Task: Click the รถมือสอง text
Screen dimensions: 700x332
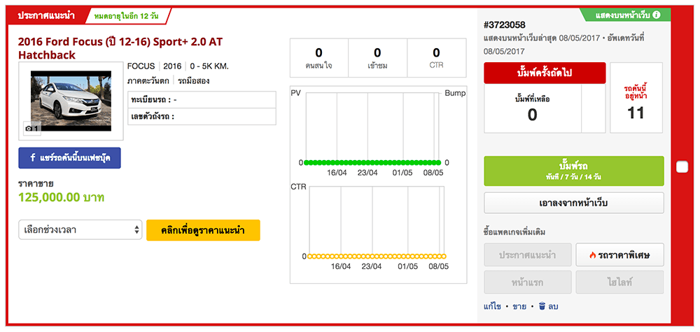Action: tap(193, 81)
